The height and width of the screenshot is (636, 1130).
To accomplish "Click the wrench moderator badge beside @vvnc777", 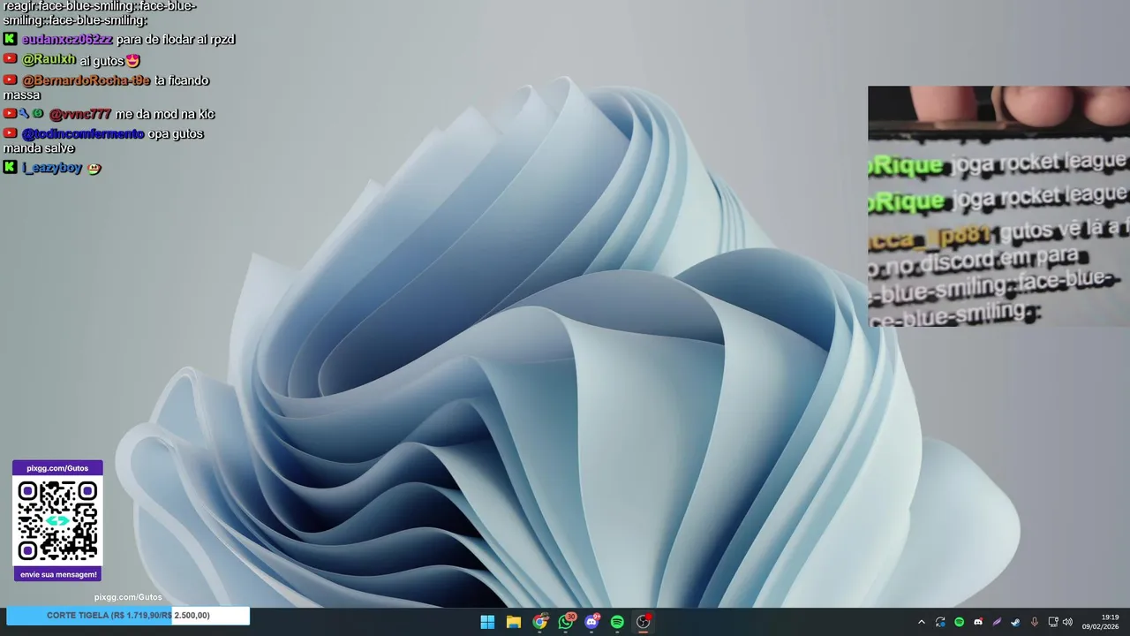I will pos(24,113).
